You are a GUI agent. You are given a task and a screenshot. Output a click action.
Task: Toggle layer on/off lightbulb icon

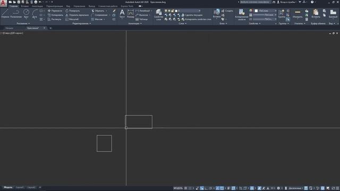[166, 11]
